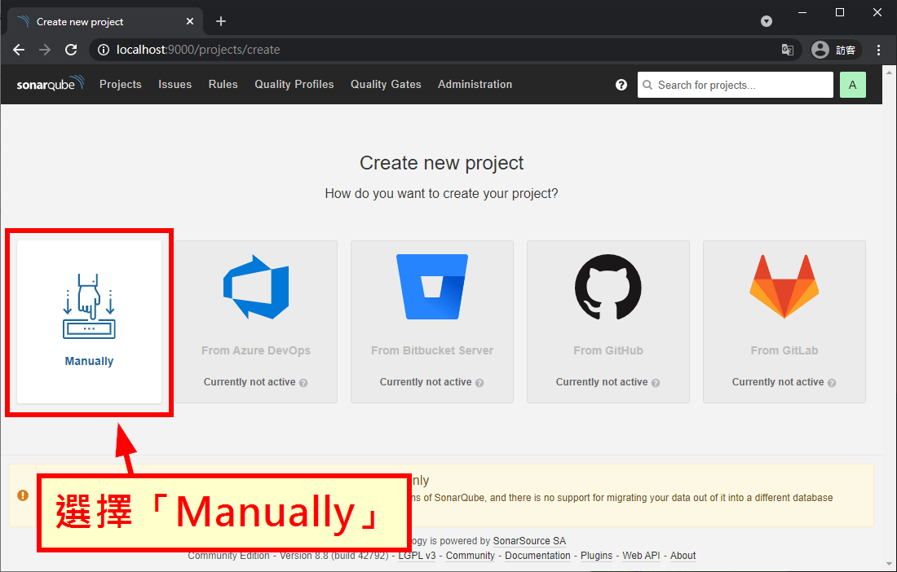897x572 pixels.
Task: Click the GitHub Octocat logo icon
Action: click(x=608, y=287)
